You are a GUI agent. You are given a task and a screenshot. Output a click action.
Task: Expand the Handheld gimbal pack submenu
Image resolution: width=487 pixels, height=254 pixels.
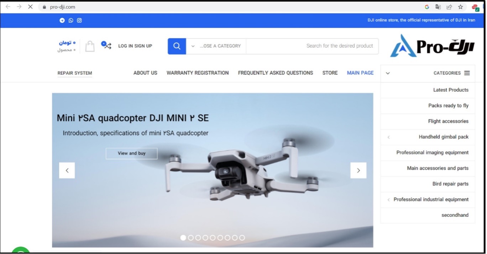pos(389,137)
